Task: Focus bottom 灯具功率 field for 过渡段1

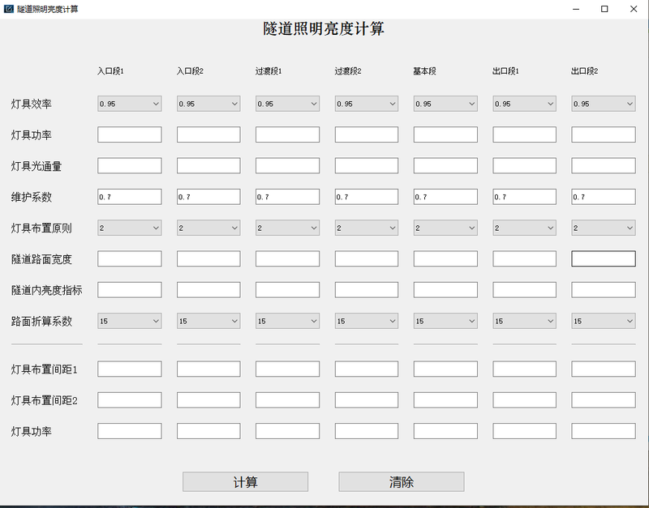Action: click(x=287, y=431)
